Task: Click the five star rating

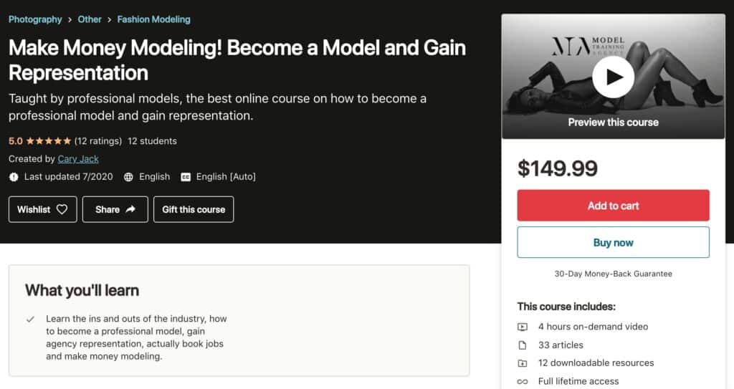Action: pyautogui.click(x=48, y=141)
